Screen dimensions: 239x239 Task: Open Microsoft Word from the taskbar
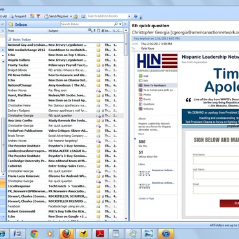[x=17, y=234]
